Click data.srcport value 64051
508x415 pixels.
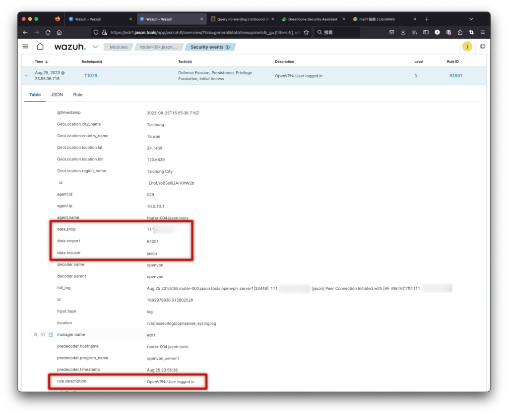pos(153,241)
